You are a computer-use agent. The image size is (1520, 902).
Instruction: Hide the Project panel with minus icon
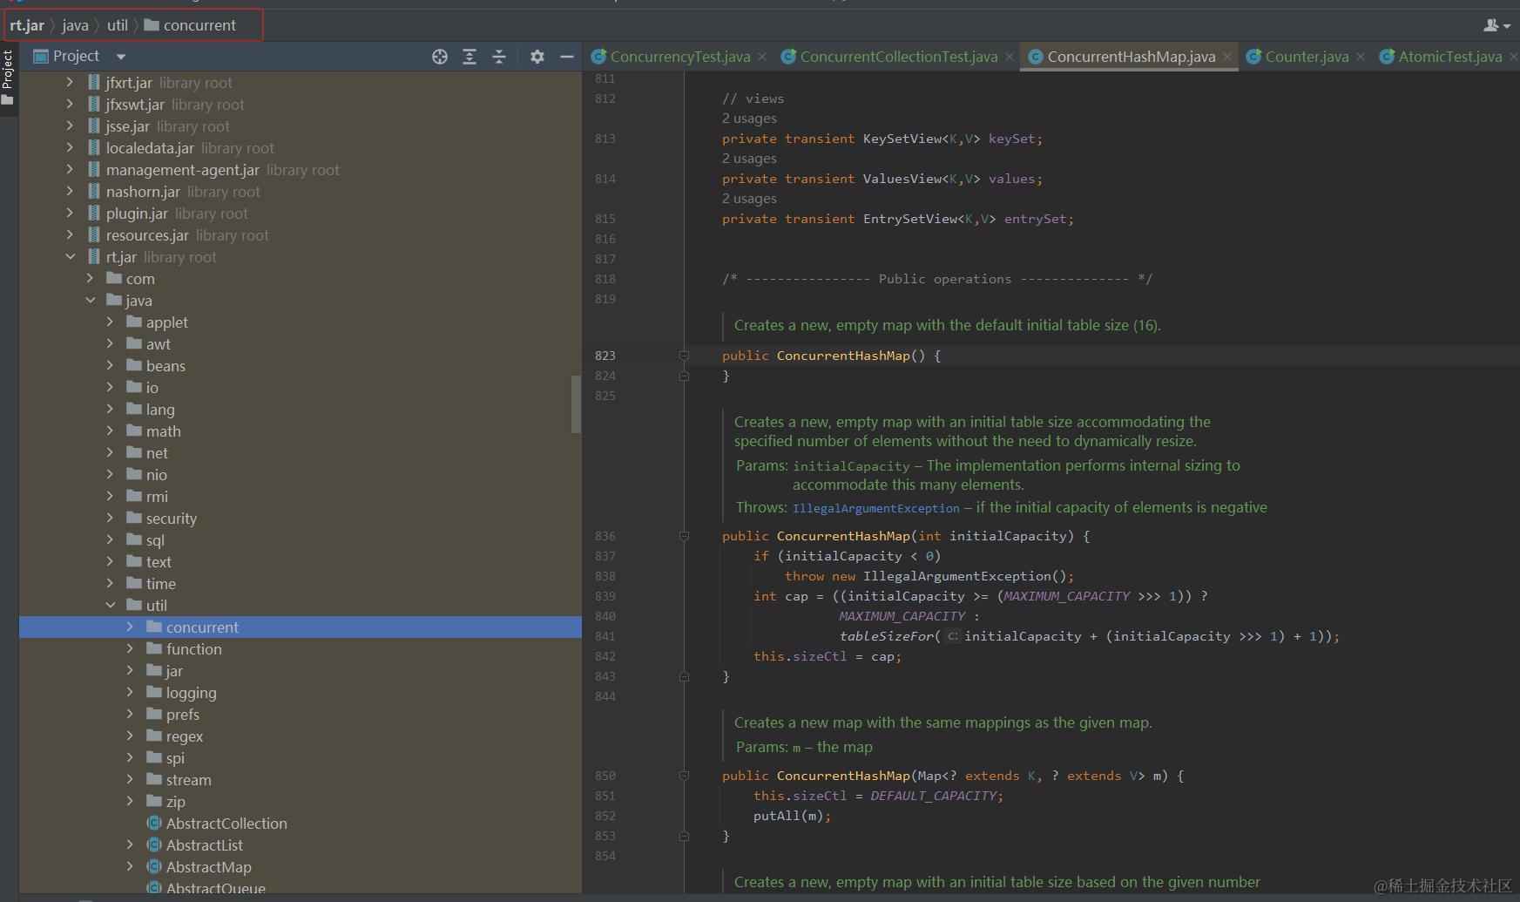coord(567,57)
